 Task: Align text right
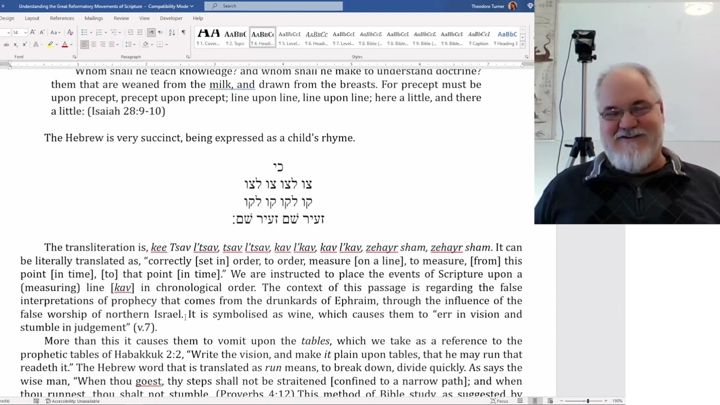click(x=102, y=44)
